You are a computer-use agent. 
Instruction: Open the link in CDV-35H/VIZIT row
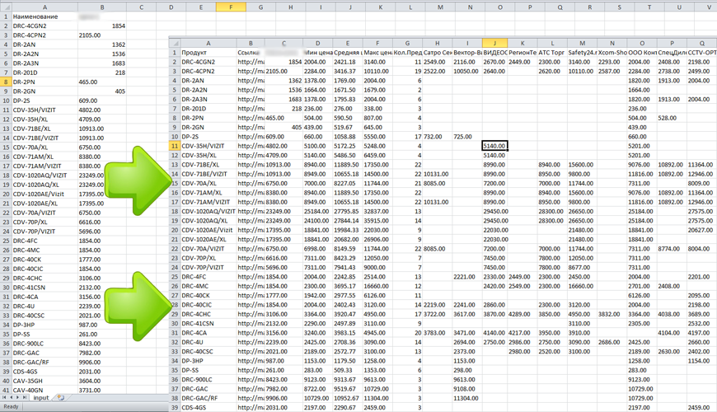point(251,146)
